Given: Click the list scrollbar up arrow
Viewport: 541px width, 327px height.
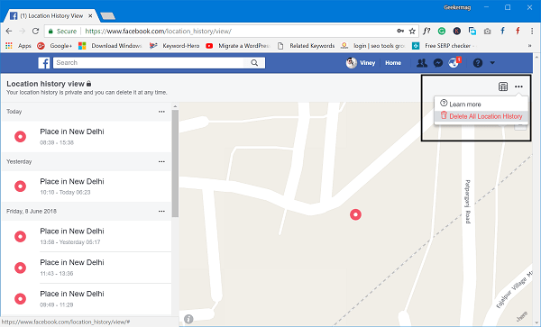Looking at the screenshot, I should tap(175, 106).
